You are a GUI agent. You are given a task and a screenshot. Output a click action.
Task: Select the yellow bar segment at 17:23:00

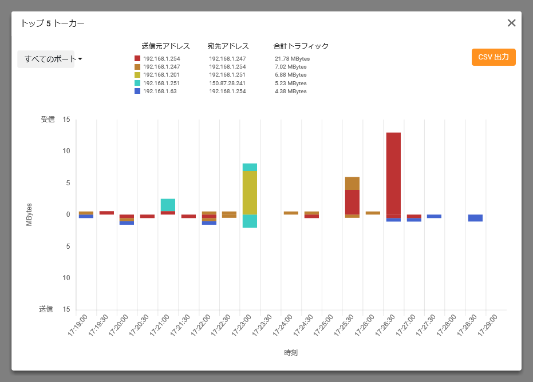[250, 193]
